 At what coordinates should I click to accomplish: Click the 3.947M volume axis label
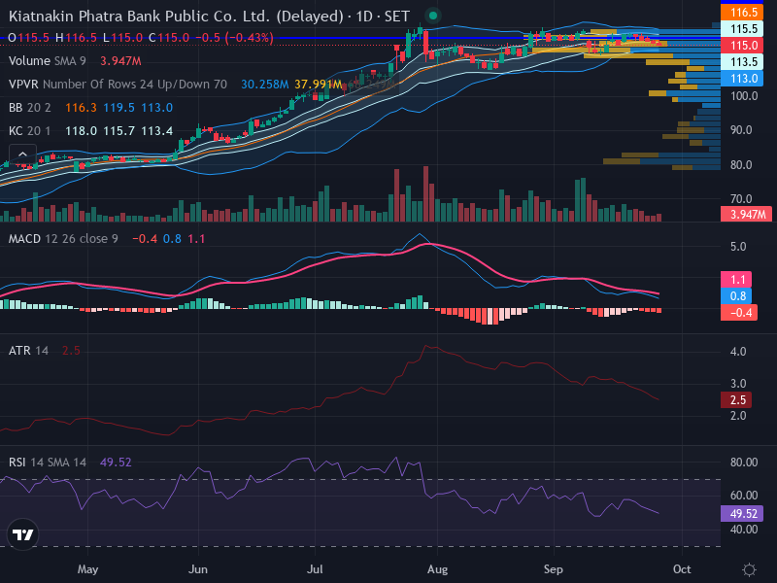pyautogui.click(x=746, y=214)
